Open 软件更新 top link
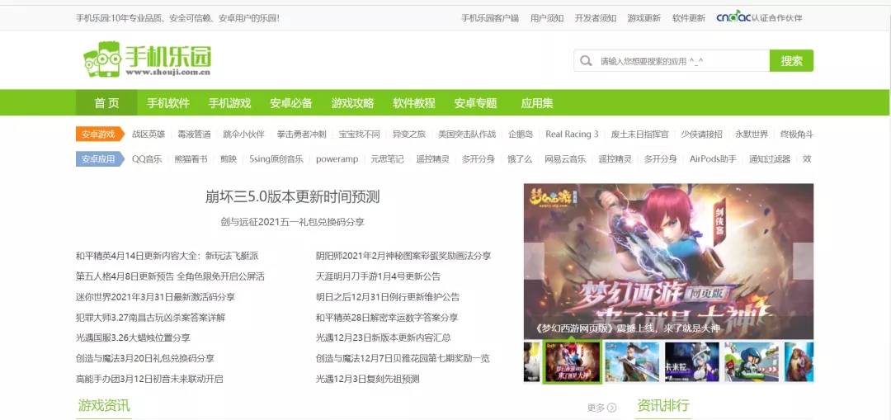The image size is (891, 420). (x=689, y=18)
